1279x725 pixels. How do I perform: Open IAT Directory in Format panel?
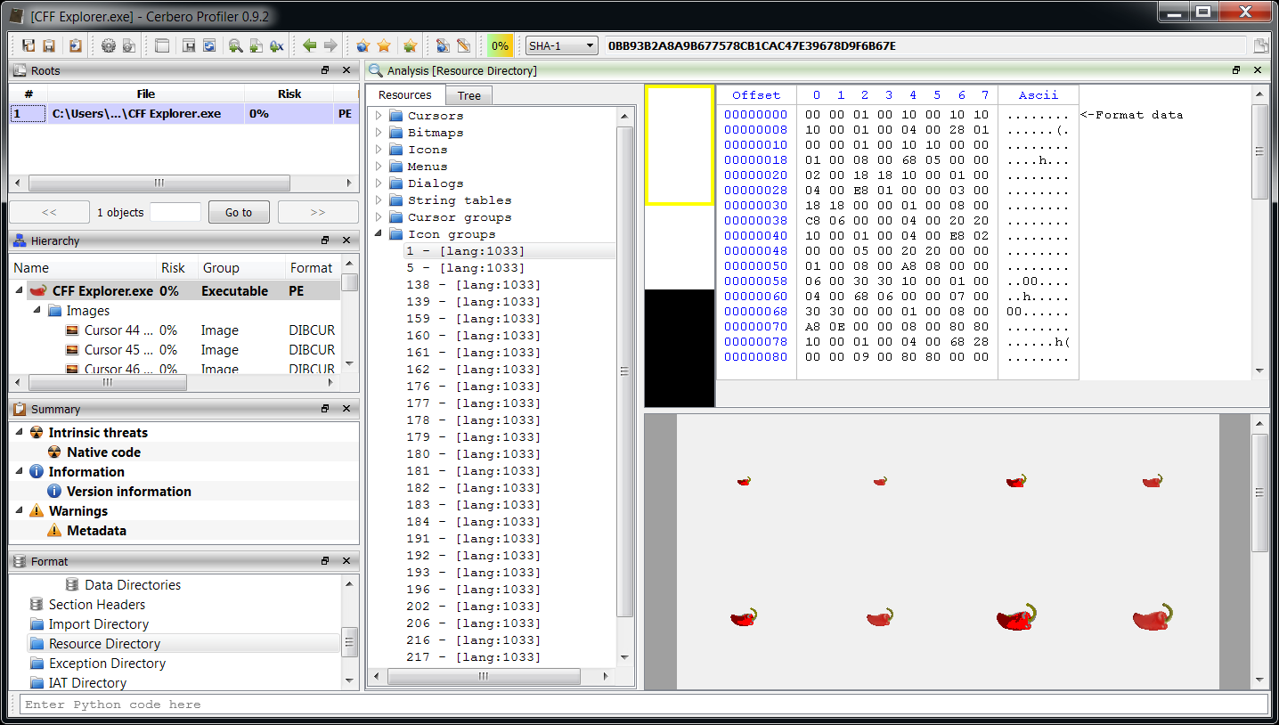pyautogui.click(x=88, y=683)
